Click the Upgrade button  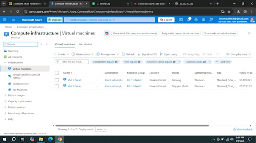pos(55,20)
